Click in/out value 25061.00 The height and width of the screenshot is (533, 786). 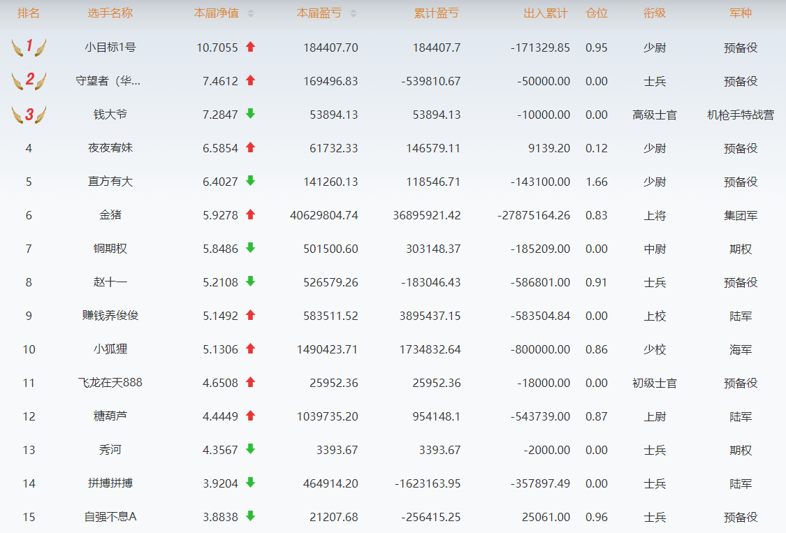pos(546,517)
